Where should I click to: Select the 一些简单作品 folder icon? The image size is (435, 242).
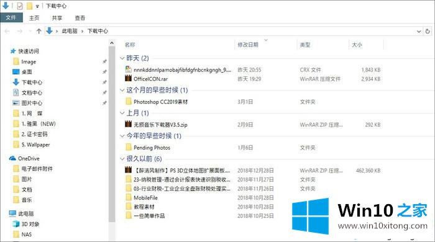point(128,215)
